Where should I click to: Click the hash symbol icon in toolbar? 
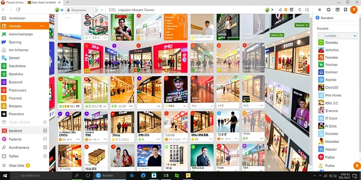[319, 9]
